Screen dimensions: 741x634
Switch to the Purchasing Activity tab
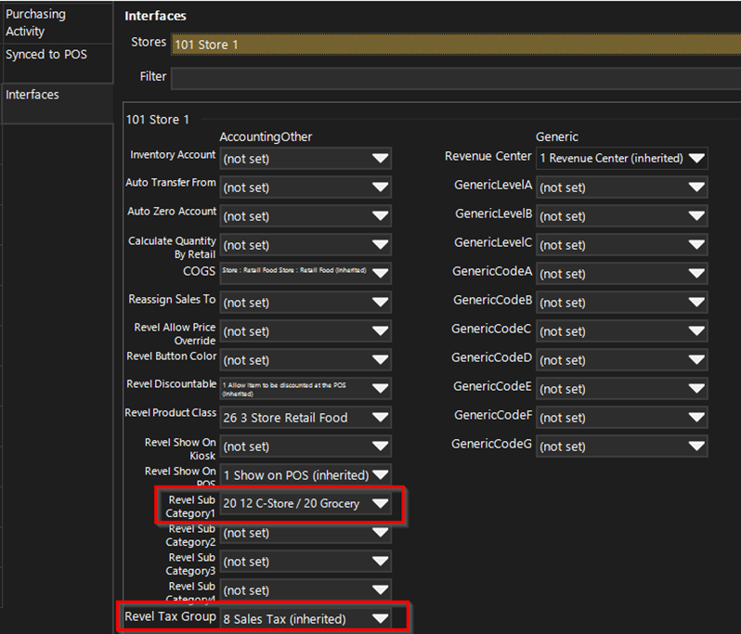tap(56, 22)
